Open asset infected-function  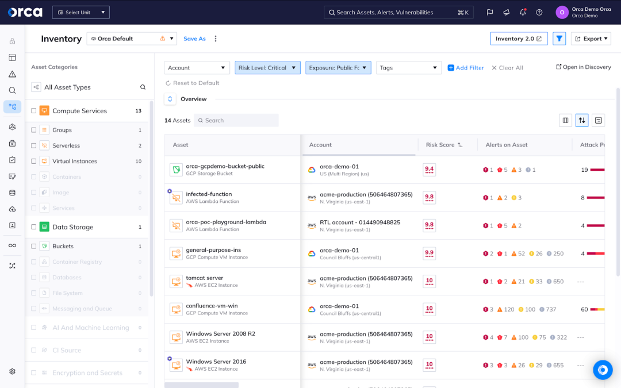tap(209, 194)
